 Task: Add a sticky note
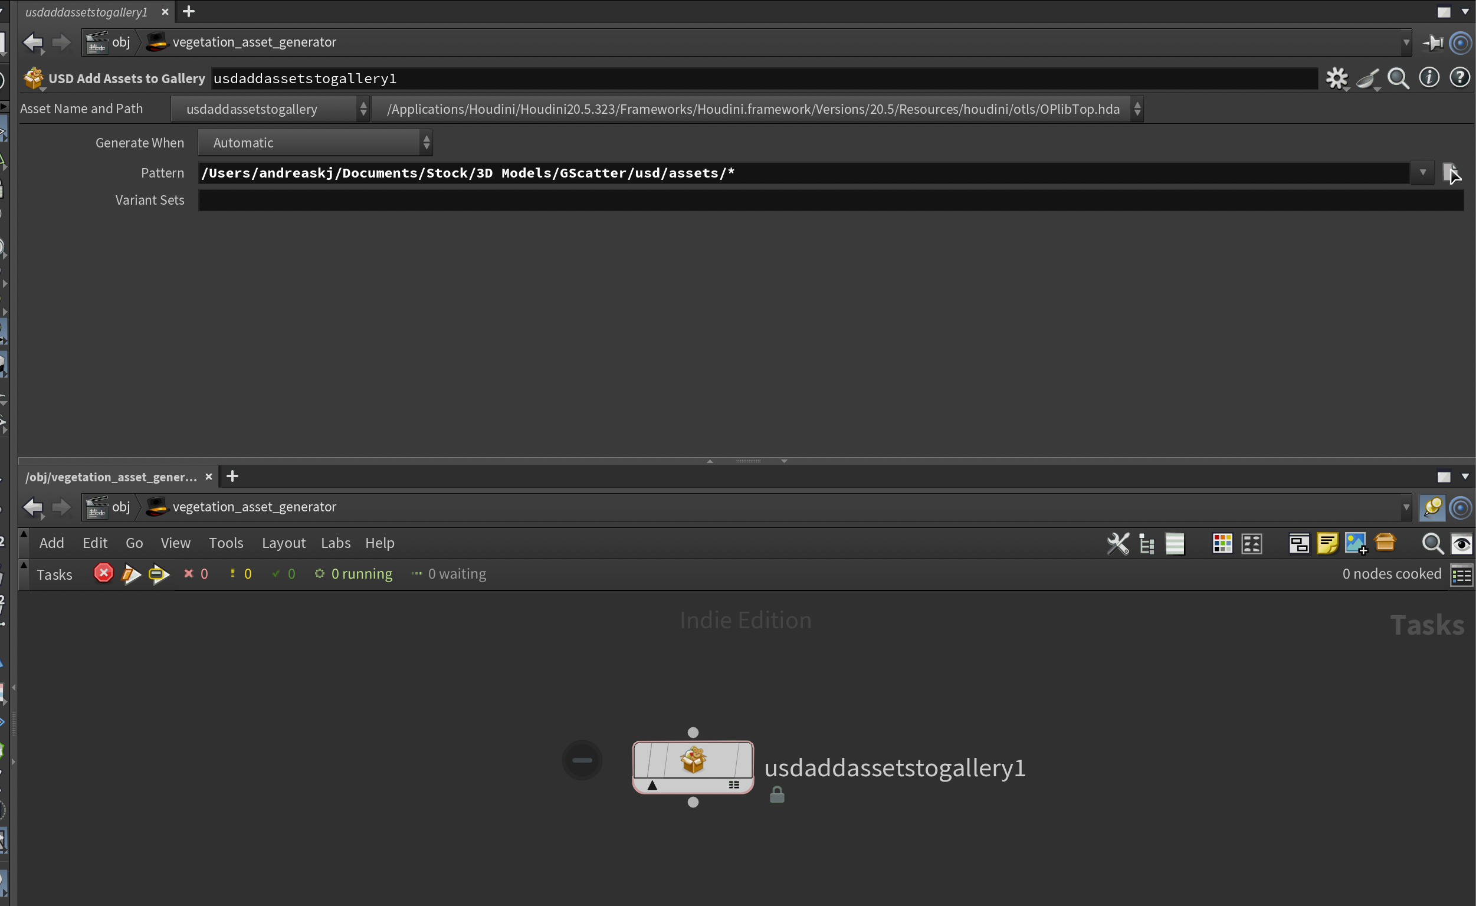pyautogui.click(x=1327, y=543)
